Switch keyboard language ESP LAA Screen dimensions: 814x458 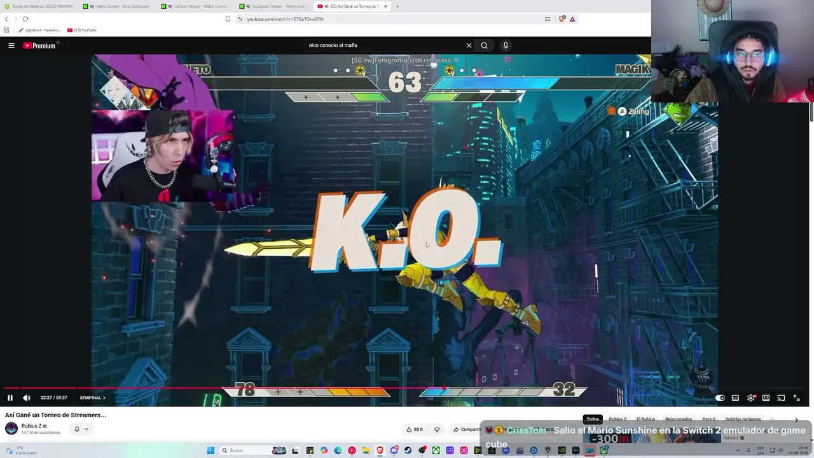pyautogui.click(x=761, y=450)
